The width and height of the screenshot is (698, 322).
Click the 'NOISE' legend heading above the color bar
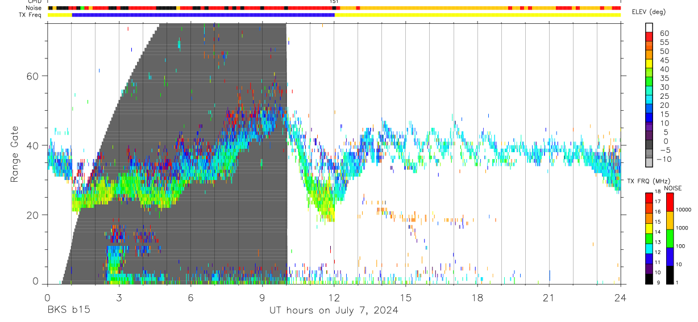pos(673,188)
